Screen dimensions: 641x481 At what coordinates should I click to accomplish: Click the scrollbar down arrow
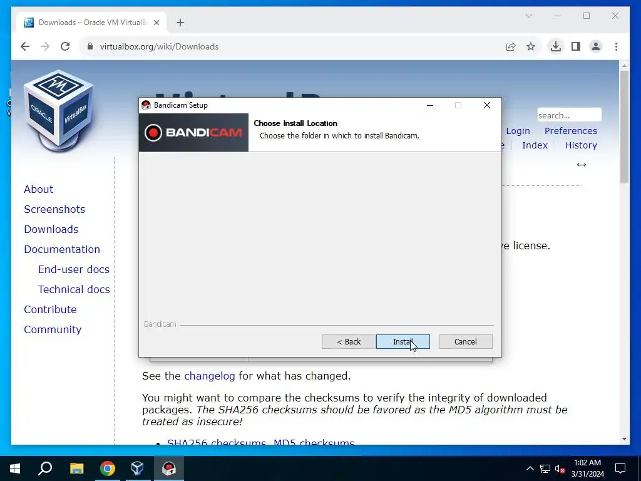[x=624, y=439]
